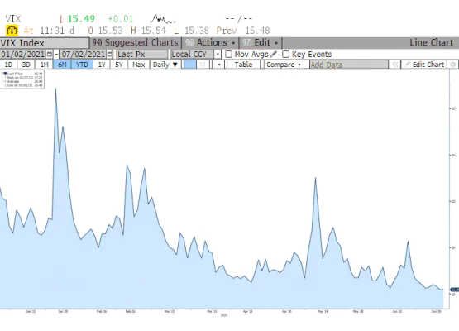
Task: Click the red down arrow price indicator
Action: click(x=61, y=19)
